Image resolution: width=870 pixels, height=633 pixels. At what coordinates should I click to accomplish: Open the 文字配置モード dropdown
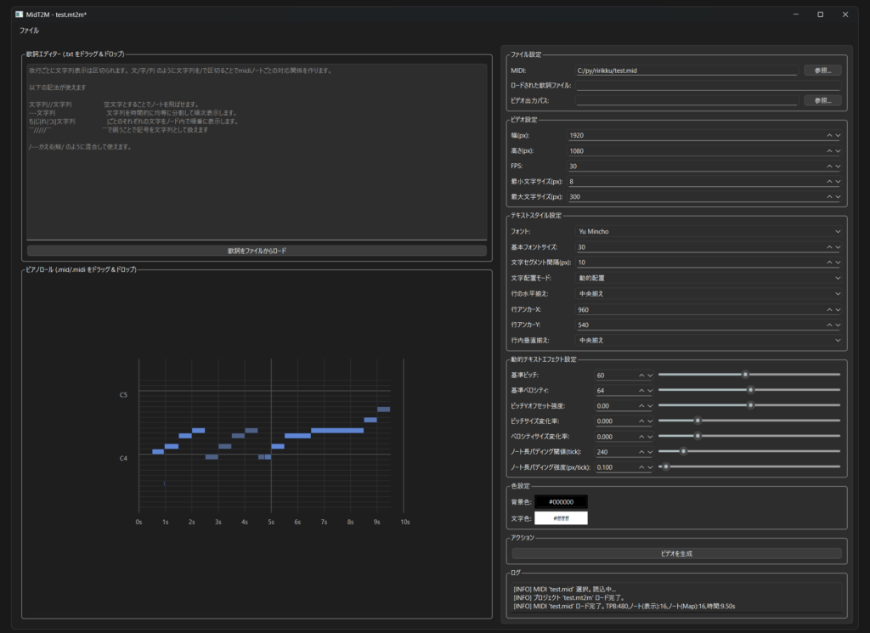[x=706, y=278]
